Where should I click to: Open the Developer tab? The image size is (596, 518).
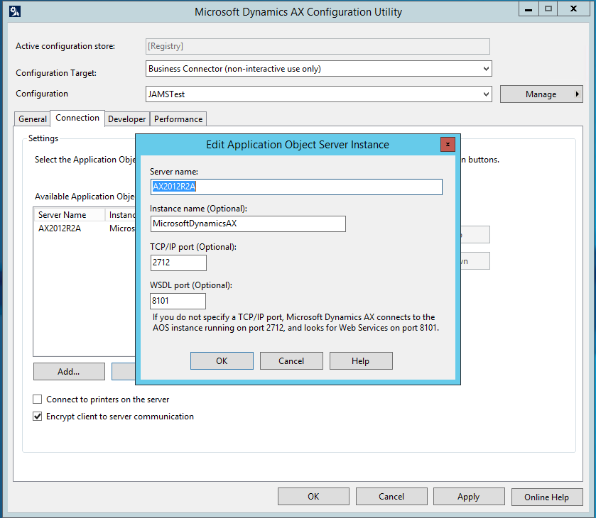[126, 119]
